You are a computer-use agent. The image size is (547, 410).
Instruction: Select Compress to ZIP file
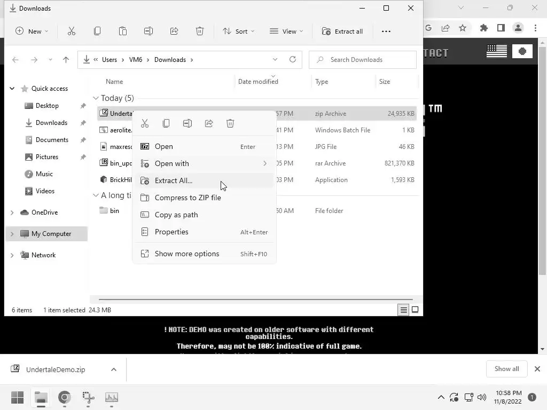tap(205, 198)
